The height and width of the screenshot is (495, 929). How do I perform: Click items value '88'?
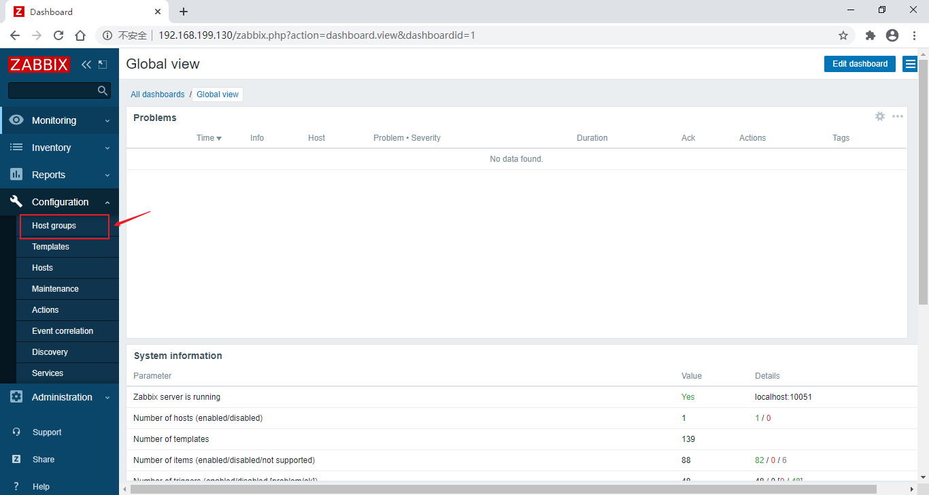[686, 460]
